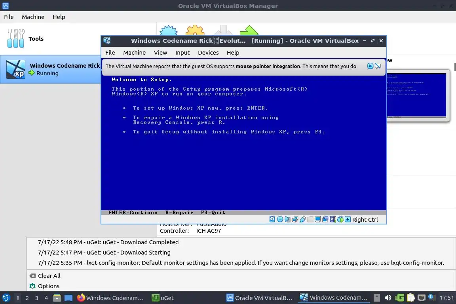Viewport: 456px width, 304px height.
Task: Open volume control speaker in system tray
Action: click(x=388, y=298)
